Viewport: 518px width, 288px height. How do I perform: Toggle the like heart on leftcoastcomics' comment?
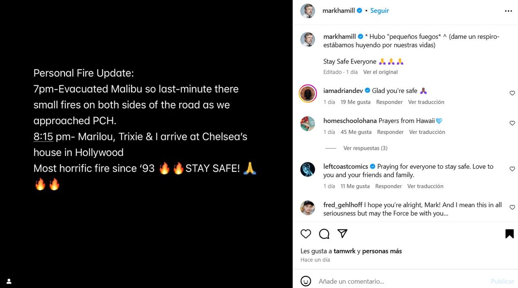click(512, 168)
